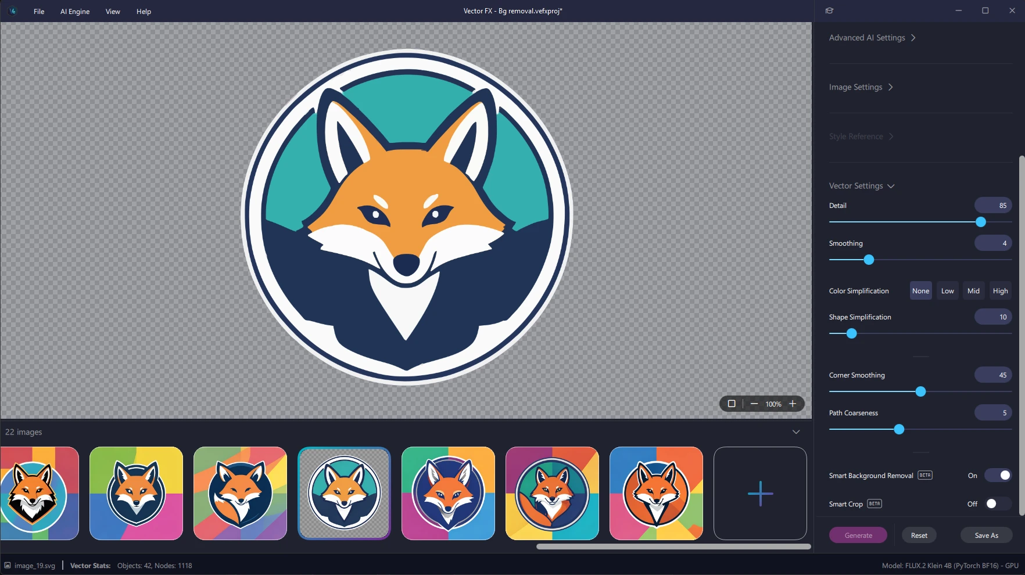1025x575 pixels.
Task: Collapse the 22 images gallery panel chevron
Action: (x=796, y=432)
